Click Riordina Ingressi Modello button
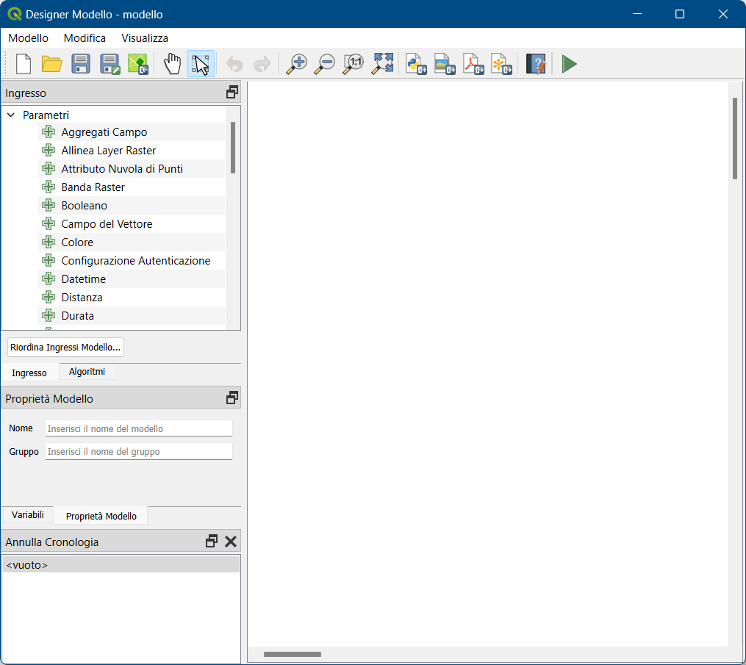This screenshot has height=665, width=746. click(65, 348)
